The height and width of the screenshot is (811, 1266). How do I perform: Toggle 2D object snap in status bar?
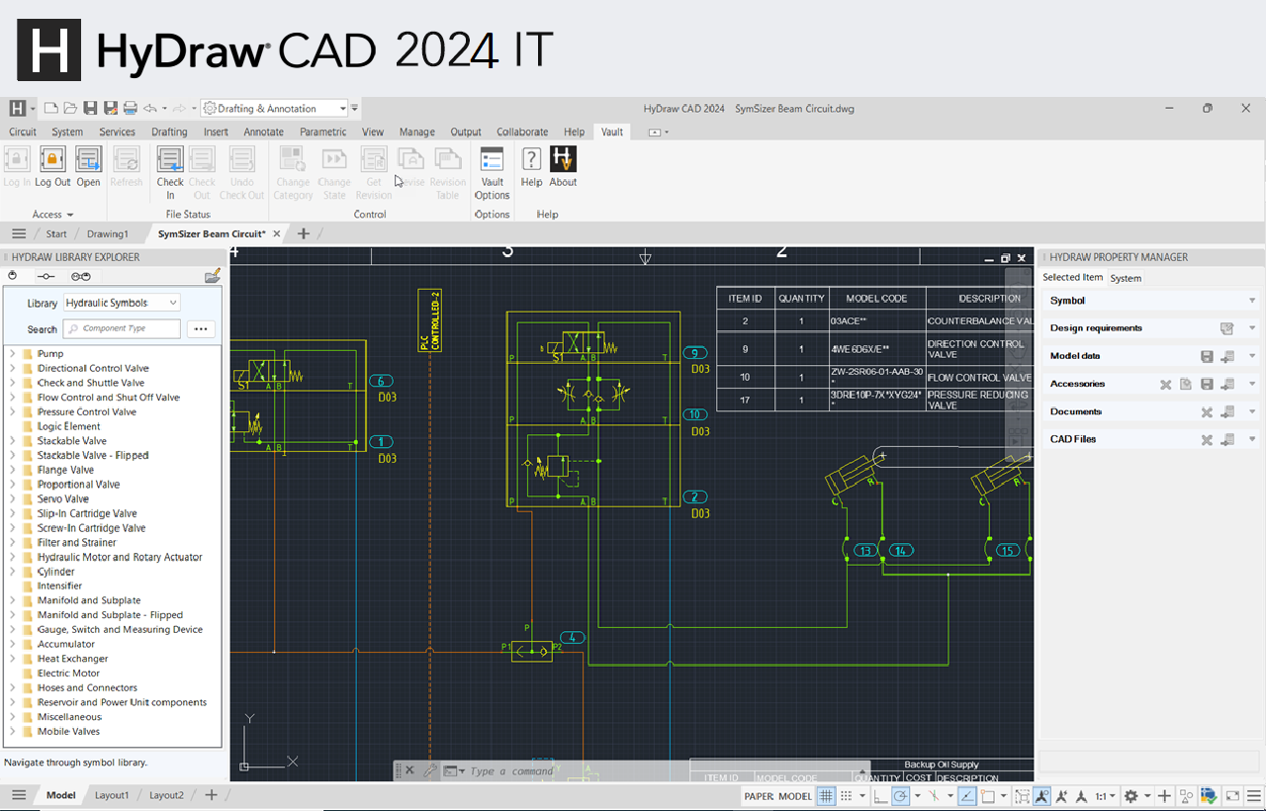point(988,795)
